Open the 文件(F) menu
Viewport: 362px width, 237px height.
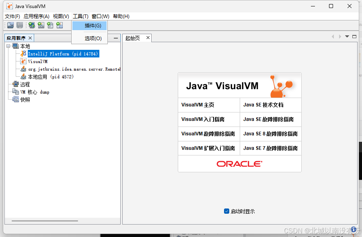coord(12,16)
